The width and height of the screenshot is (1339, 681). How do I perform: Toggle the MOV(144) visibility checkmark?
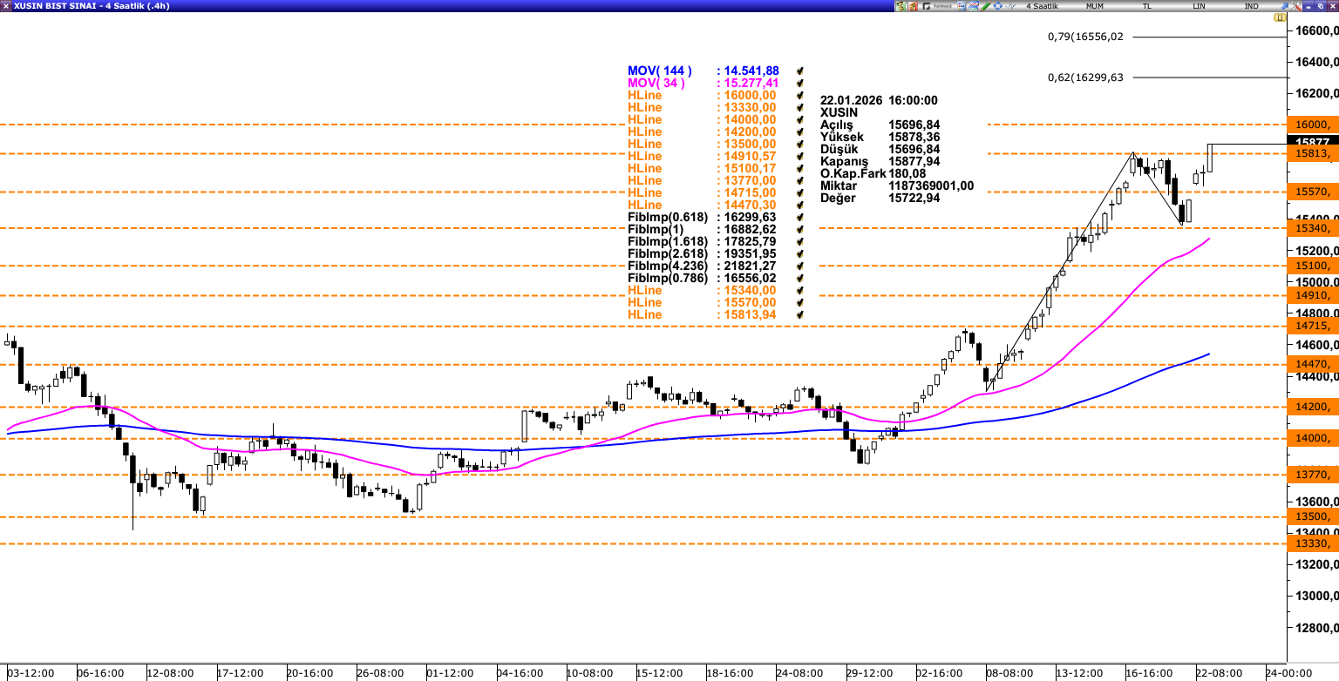click(x=799, y=71)
